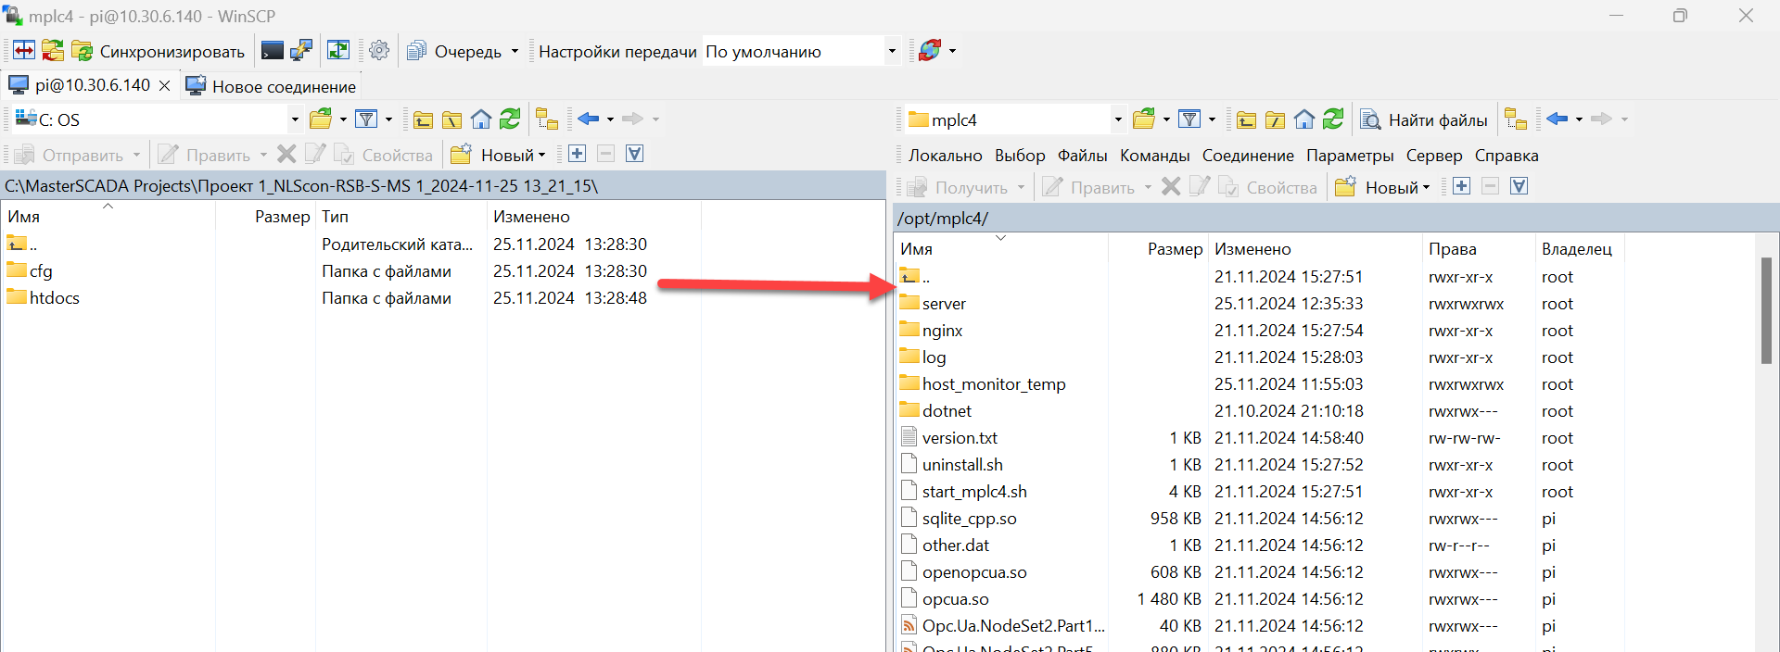This screenshot has height=652, width=1780.
Task: Click the local panel open directory icon
Action: 321,119
